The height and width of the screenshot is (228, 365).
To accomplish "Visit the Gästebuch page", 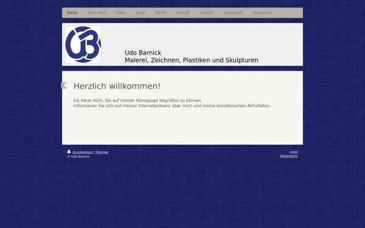I will [233, 13].
